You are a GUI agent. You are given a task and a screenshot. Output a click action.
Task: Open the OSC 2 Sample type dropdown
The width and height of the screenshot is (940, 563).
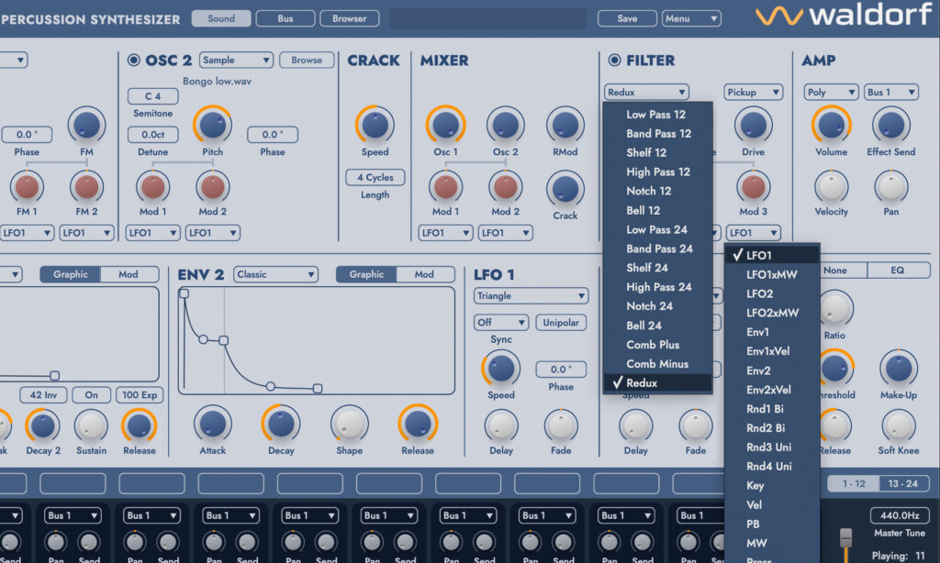[x=236, y=61]
